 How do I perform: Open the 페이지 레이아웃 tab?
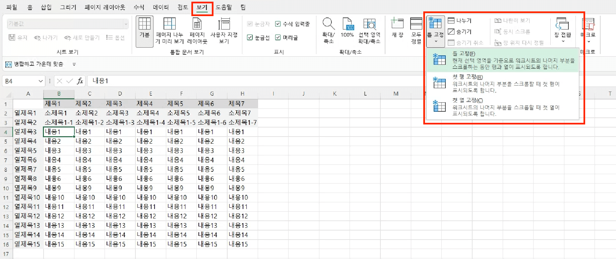(x=105, y=7)
